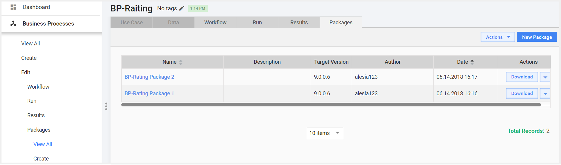Image resolution: width=561 pixels, height=165 pixels.
Task: Sort the table by the Date column
Action: pos(472,62)
